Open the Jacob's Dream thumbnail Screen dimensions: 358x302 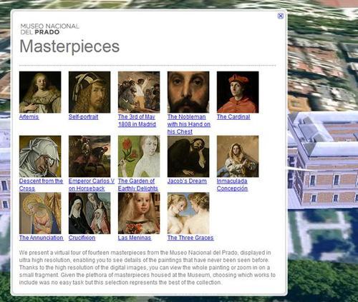[188, 156]
